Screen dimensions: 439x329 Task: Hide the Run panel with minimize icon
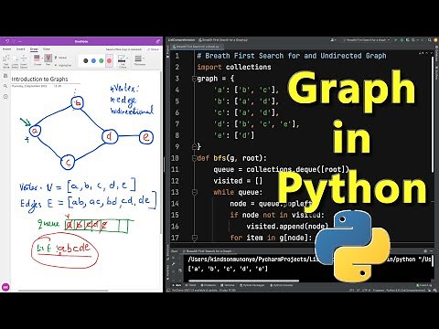431,250
